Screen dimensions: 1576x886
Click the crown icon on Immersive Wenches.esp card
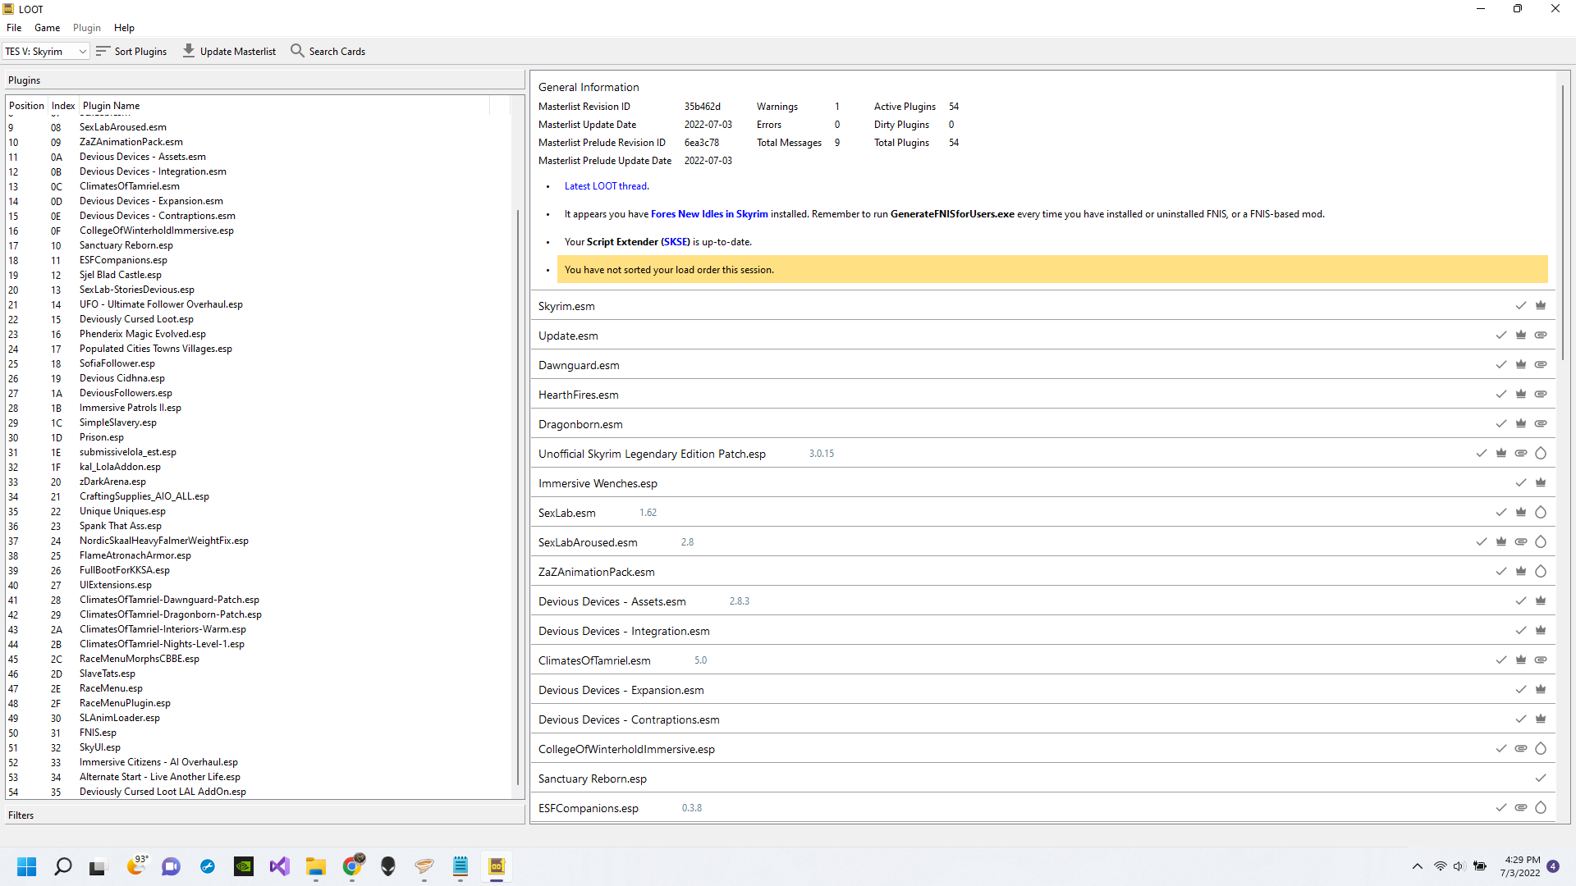coord(1541,482)
